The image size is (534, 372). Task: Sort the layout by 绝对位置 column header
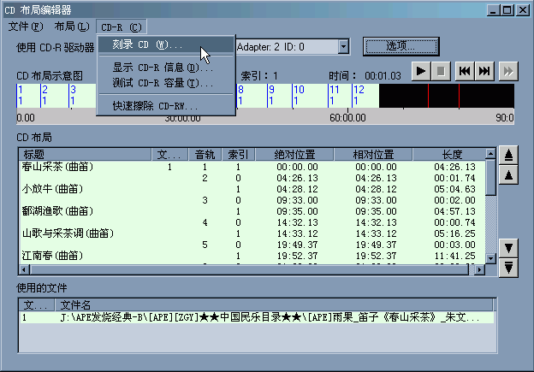point(297,155)
